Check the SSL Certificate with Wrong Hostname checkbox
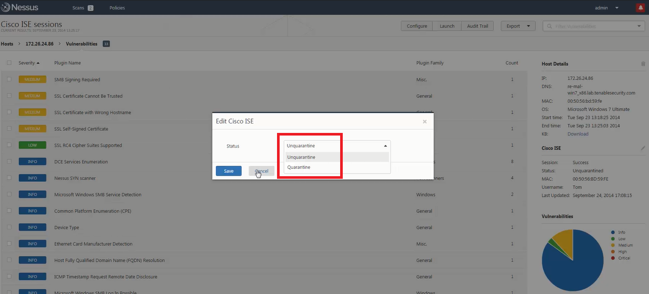This screenshot has width=649, height=294. (9, 113)
